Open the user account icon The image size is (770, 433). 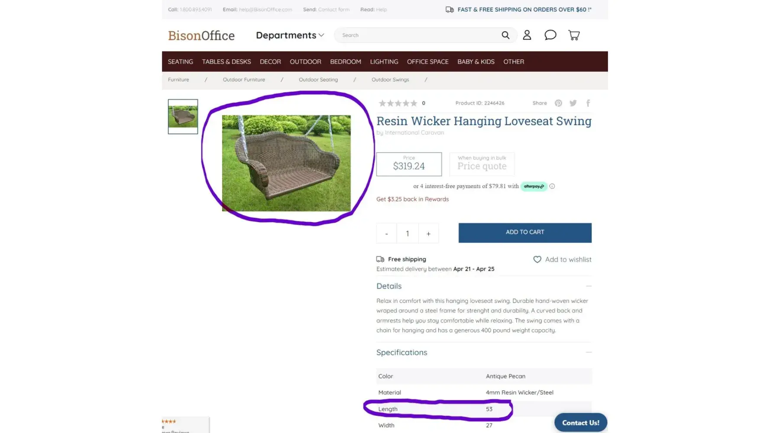[x=527, y=35]
